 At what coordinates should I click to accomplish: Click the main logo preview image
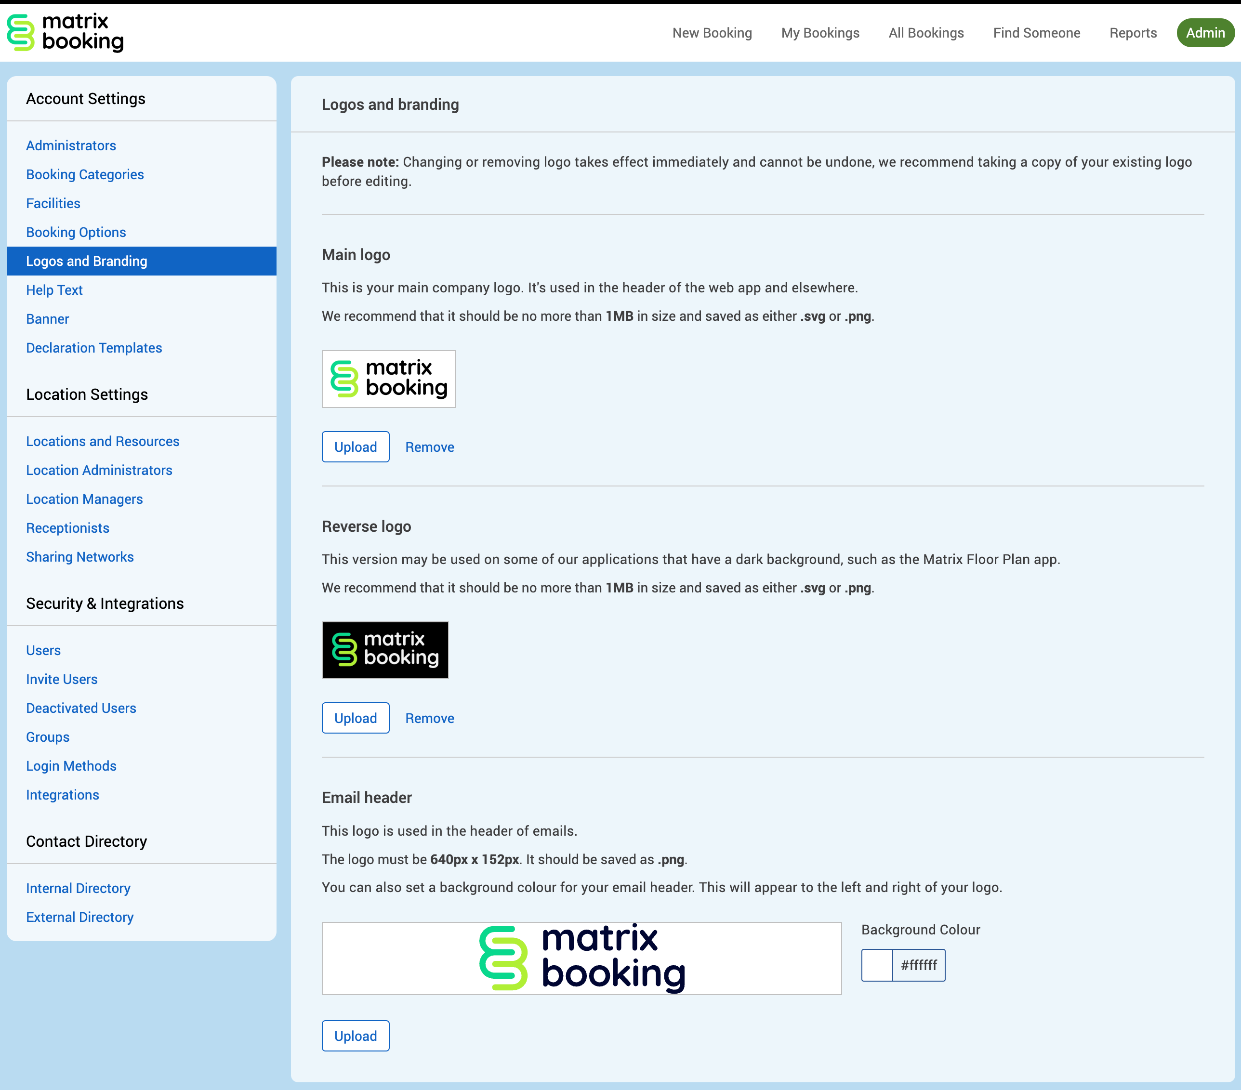[388, 379]
